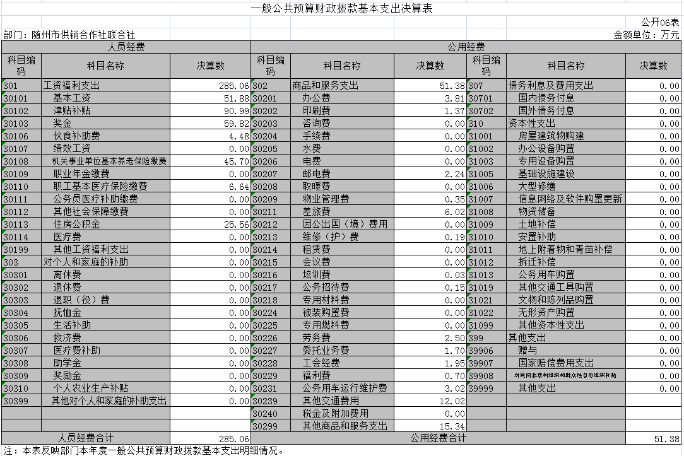The height and width of the screenshot is (456, 684).
Task: Select the 人员经费合计 label cell
Action: tap(86, 438)
